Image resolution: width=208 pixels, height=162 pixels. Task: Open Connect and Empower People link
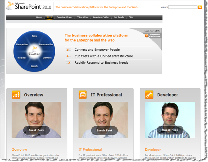tap(97, 50)
